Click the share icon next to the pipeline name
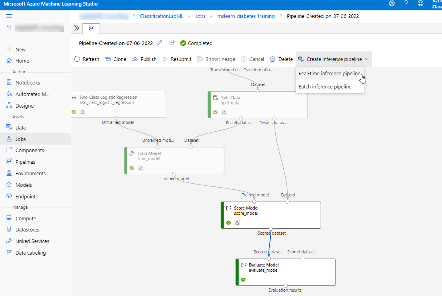The image size is (442, 296). point(172,43)
